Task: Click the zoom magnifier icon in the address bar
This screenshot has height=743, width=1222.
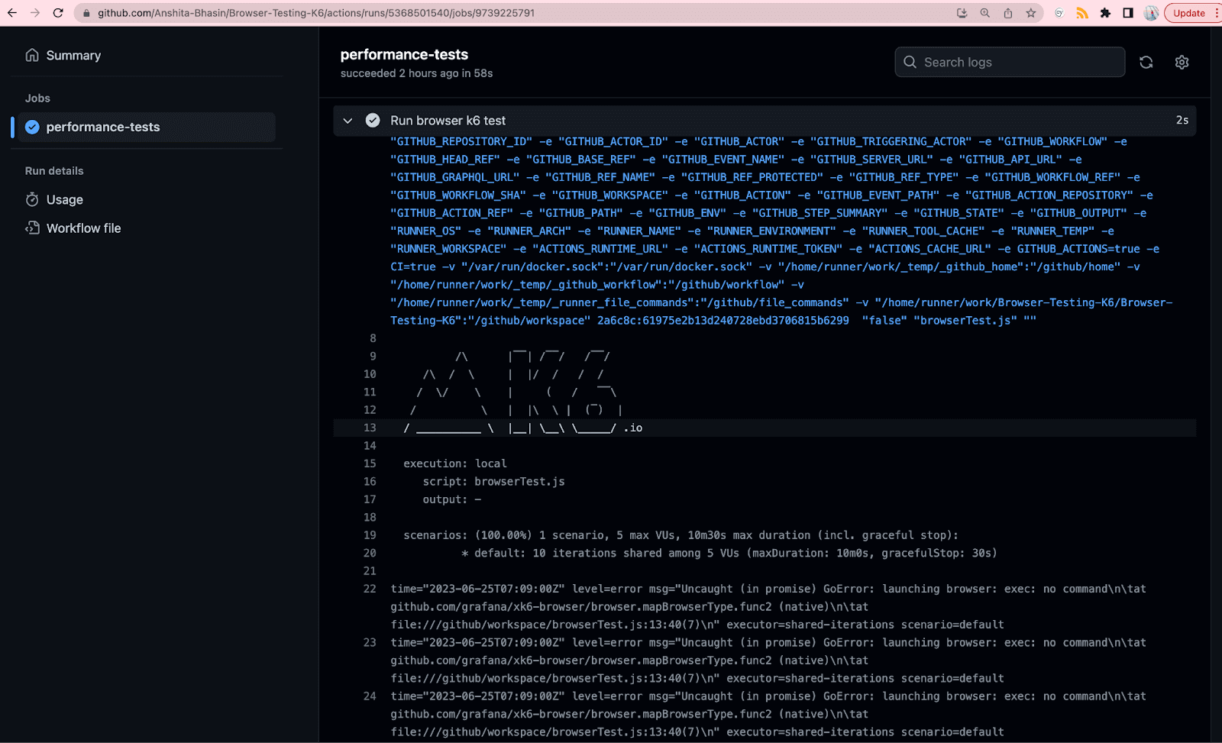Action: [x=984, y=13]
